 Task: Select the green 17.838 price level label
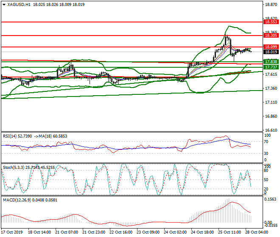point(271,62)
